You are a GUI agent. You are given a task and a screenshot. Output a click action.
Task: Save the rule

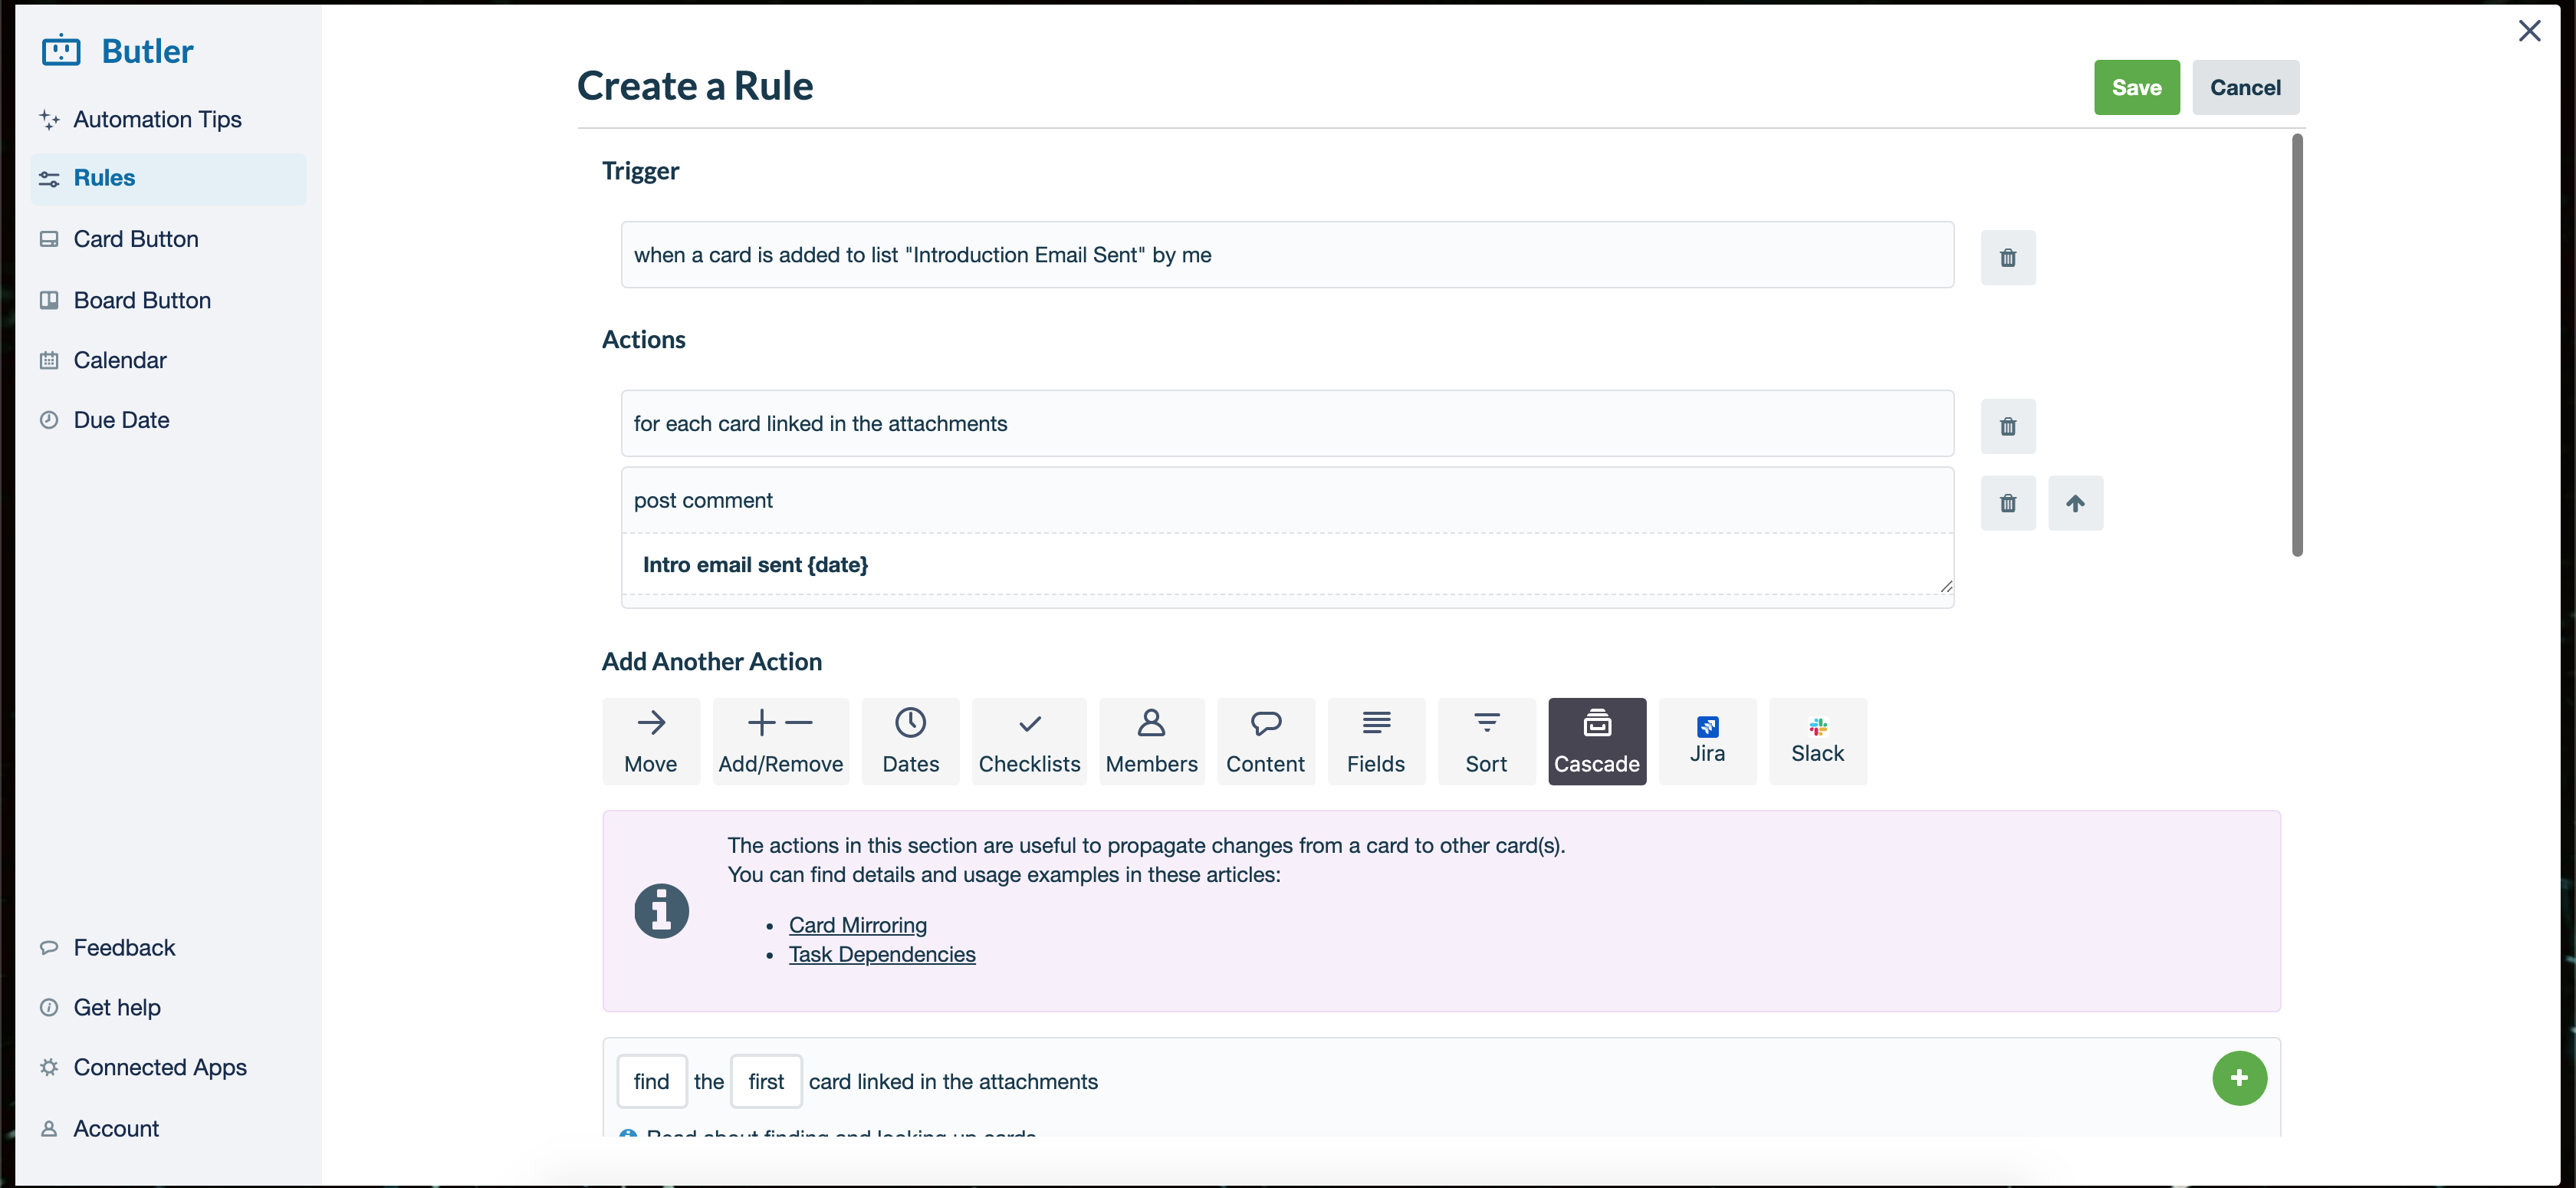click(x=2137, y=87)
